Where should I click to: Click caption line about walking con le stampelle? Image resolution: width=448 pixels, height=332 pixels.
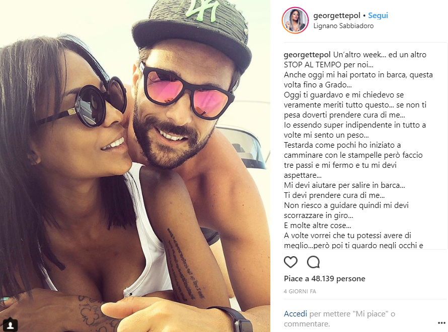(x=353, y=155)
